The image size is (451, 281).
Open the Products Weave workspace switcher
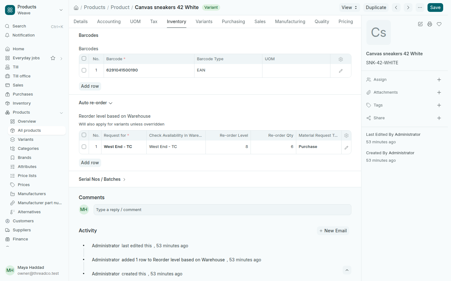(x=34, y=10)
